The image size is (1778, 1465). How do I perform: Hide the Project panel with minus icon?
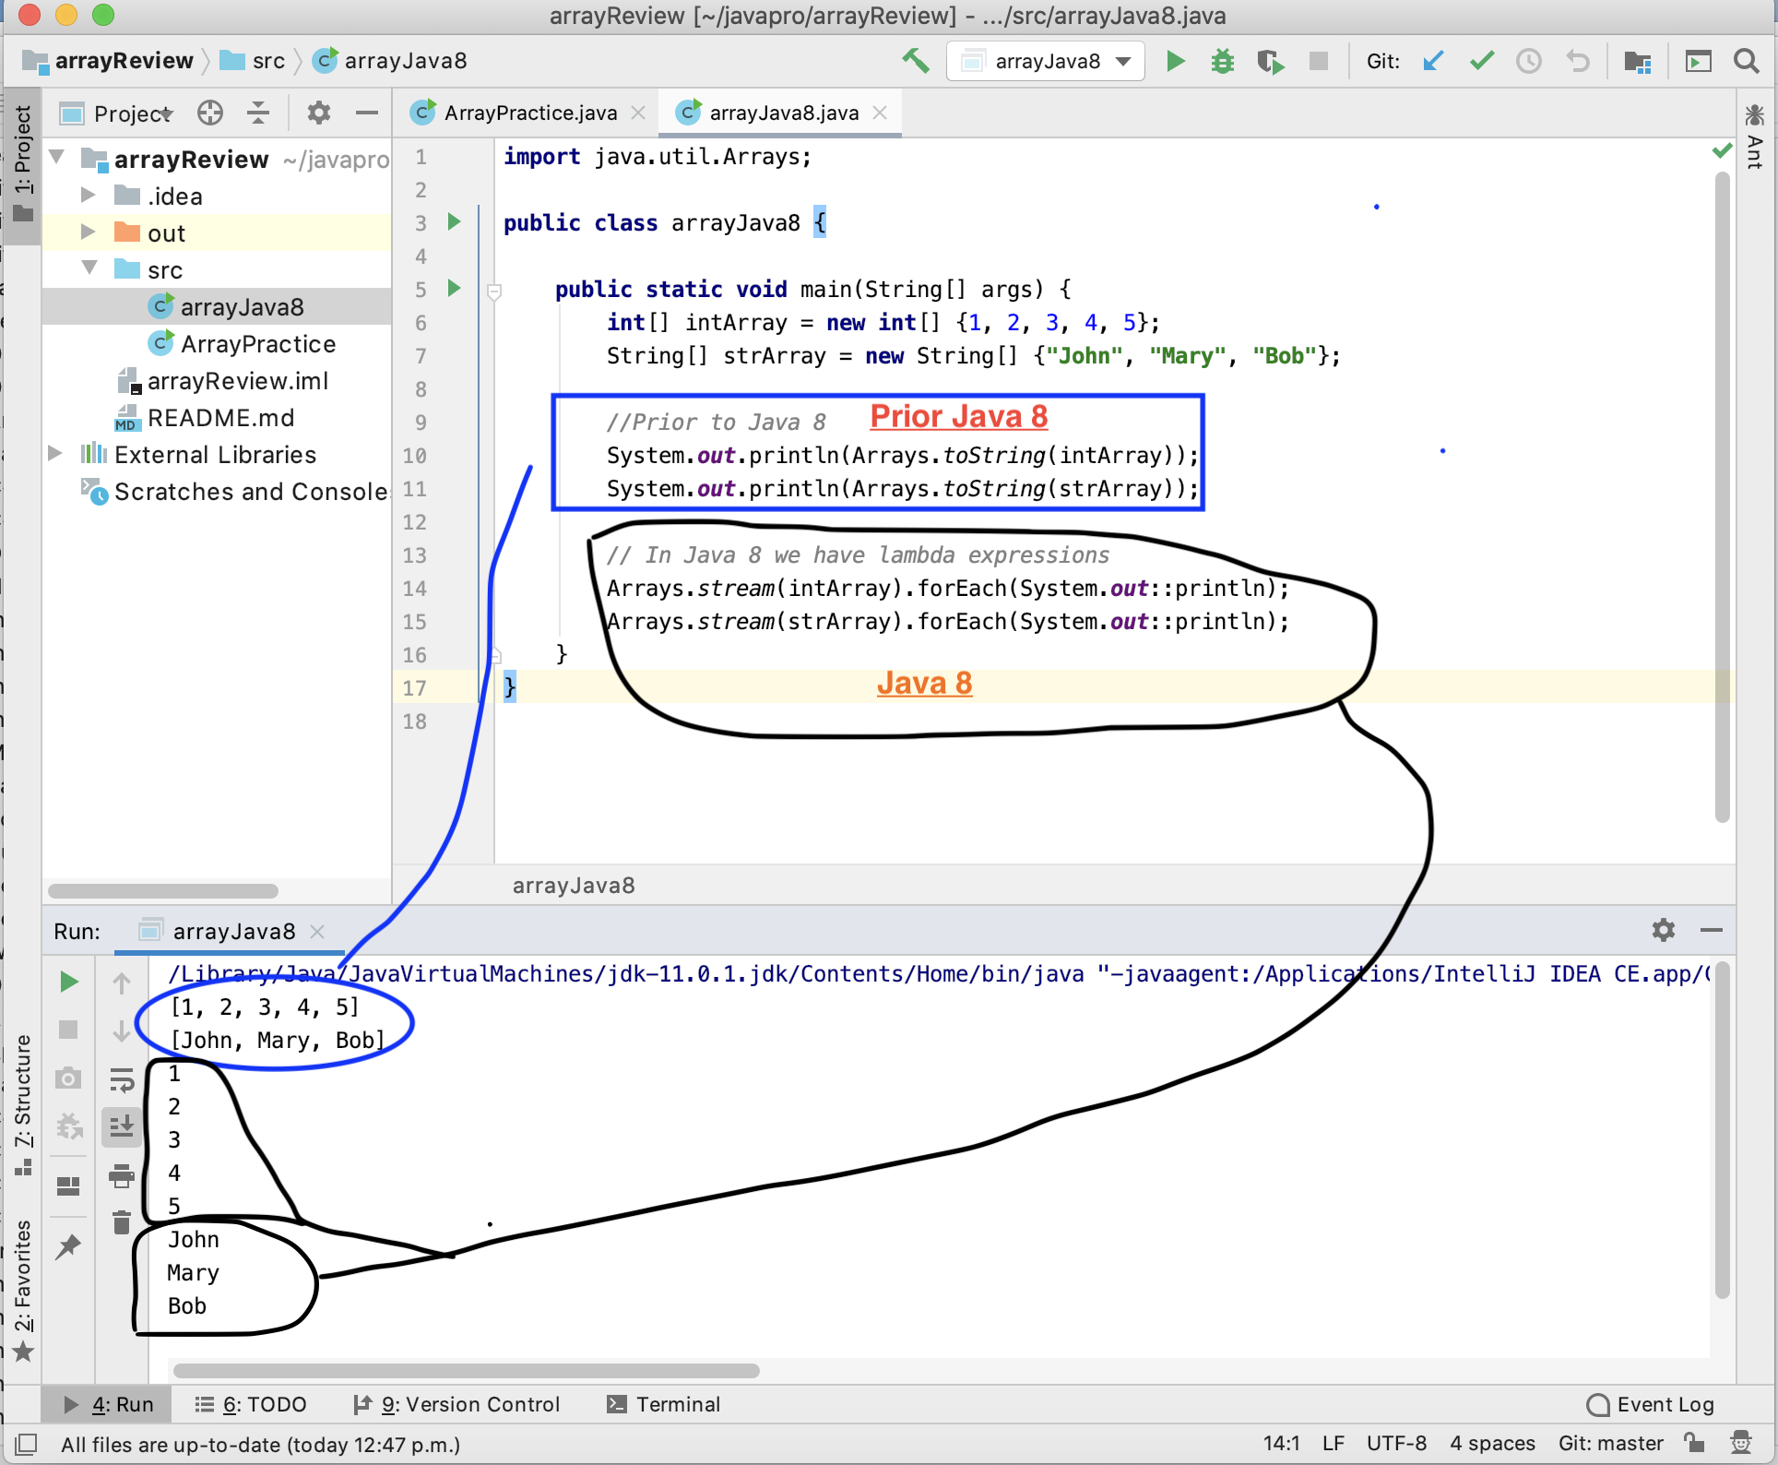[x=367, y=113]
